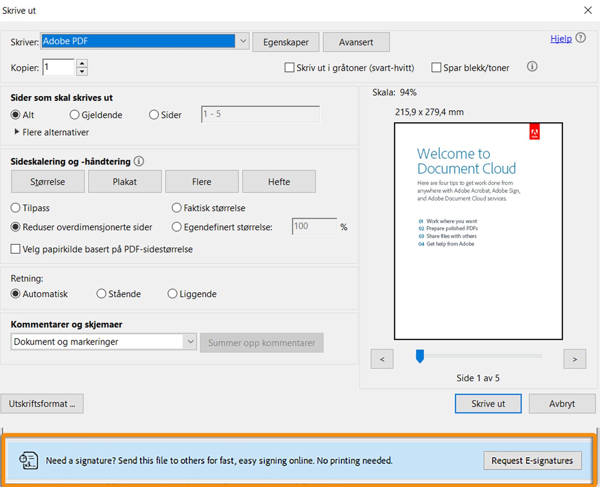This screenshot has height=487, width=600.
Task: Increase copies with the up arrow
Action: coord(82,63)
